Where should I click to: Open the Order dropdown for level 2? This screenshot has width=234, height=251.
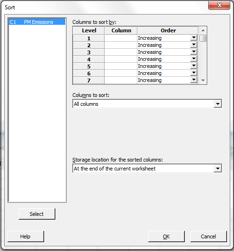click(x=194, y=45)
